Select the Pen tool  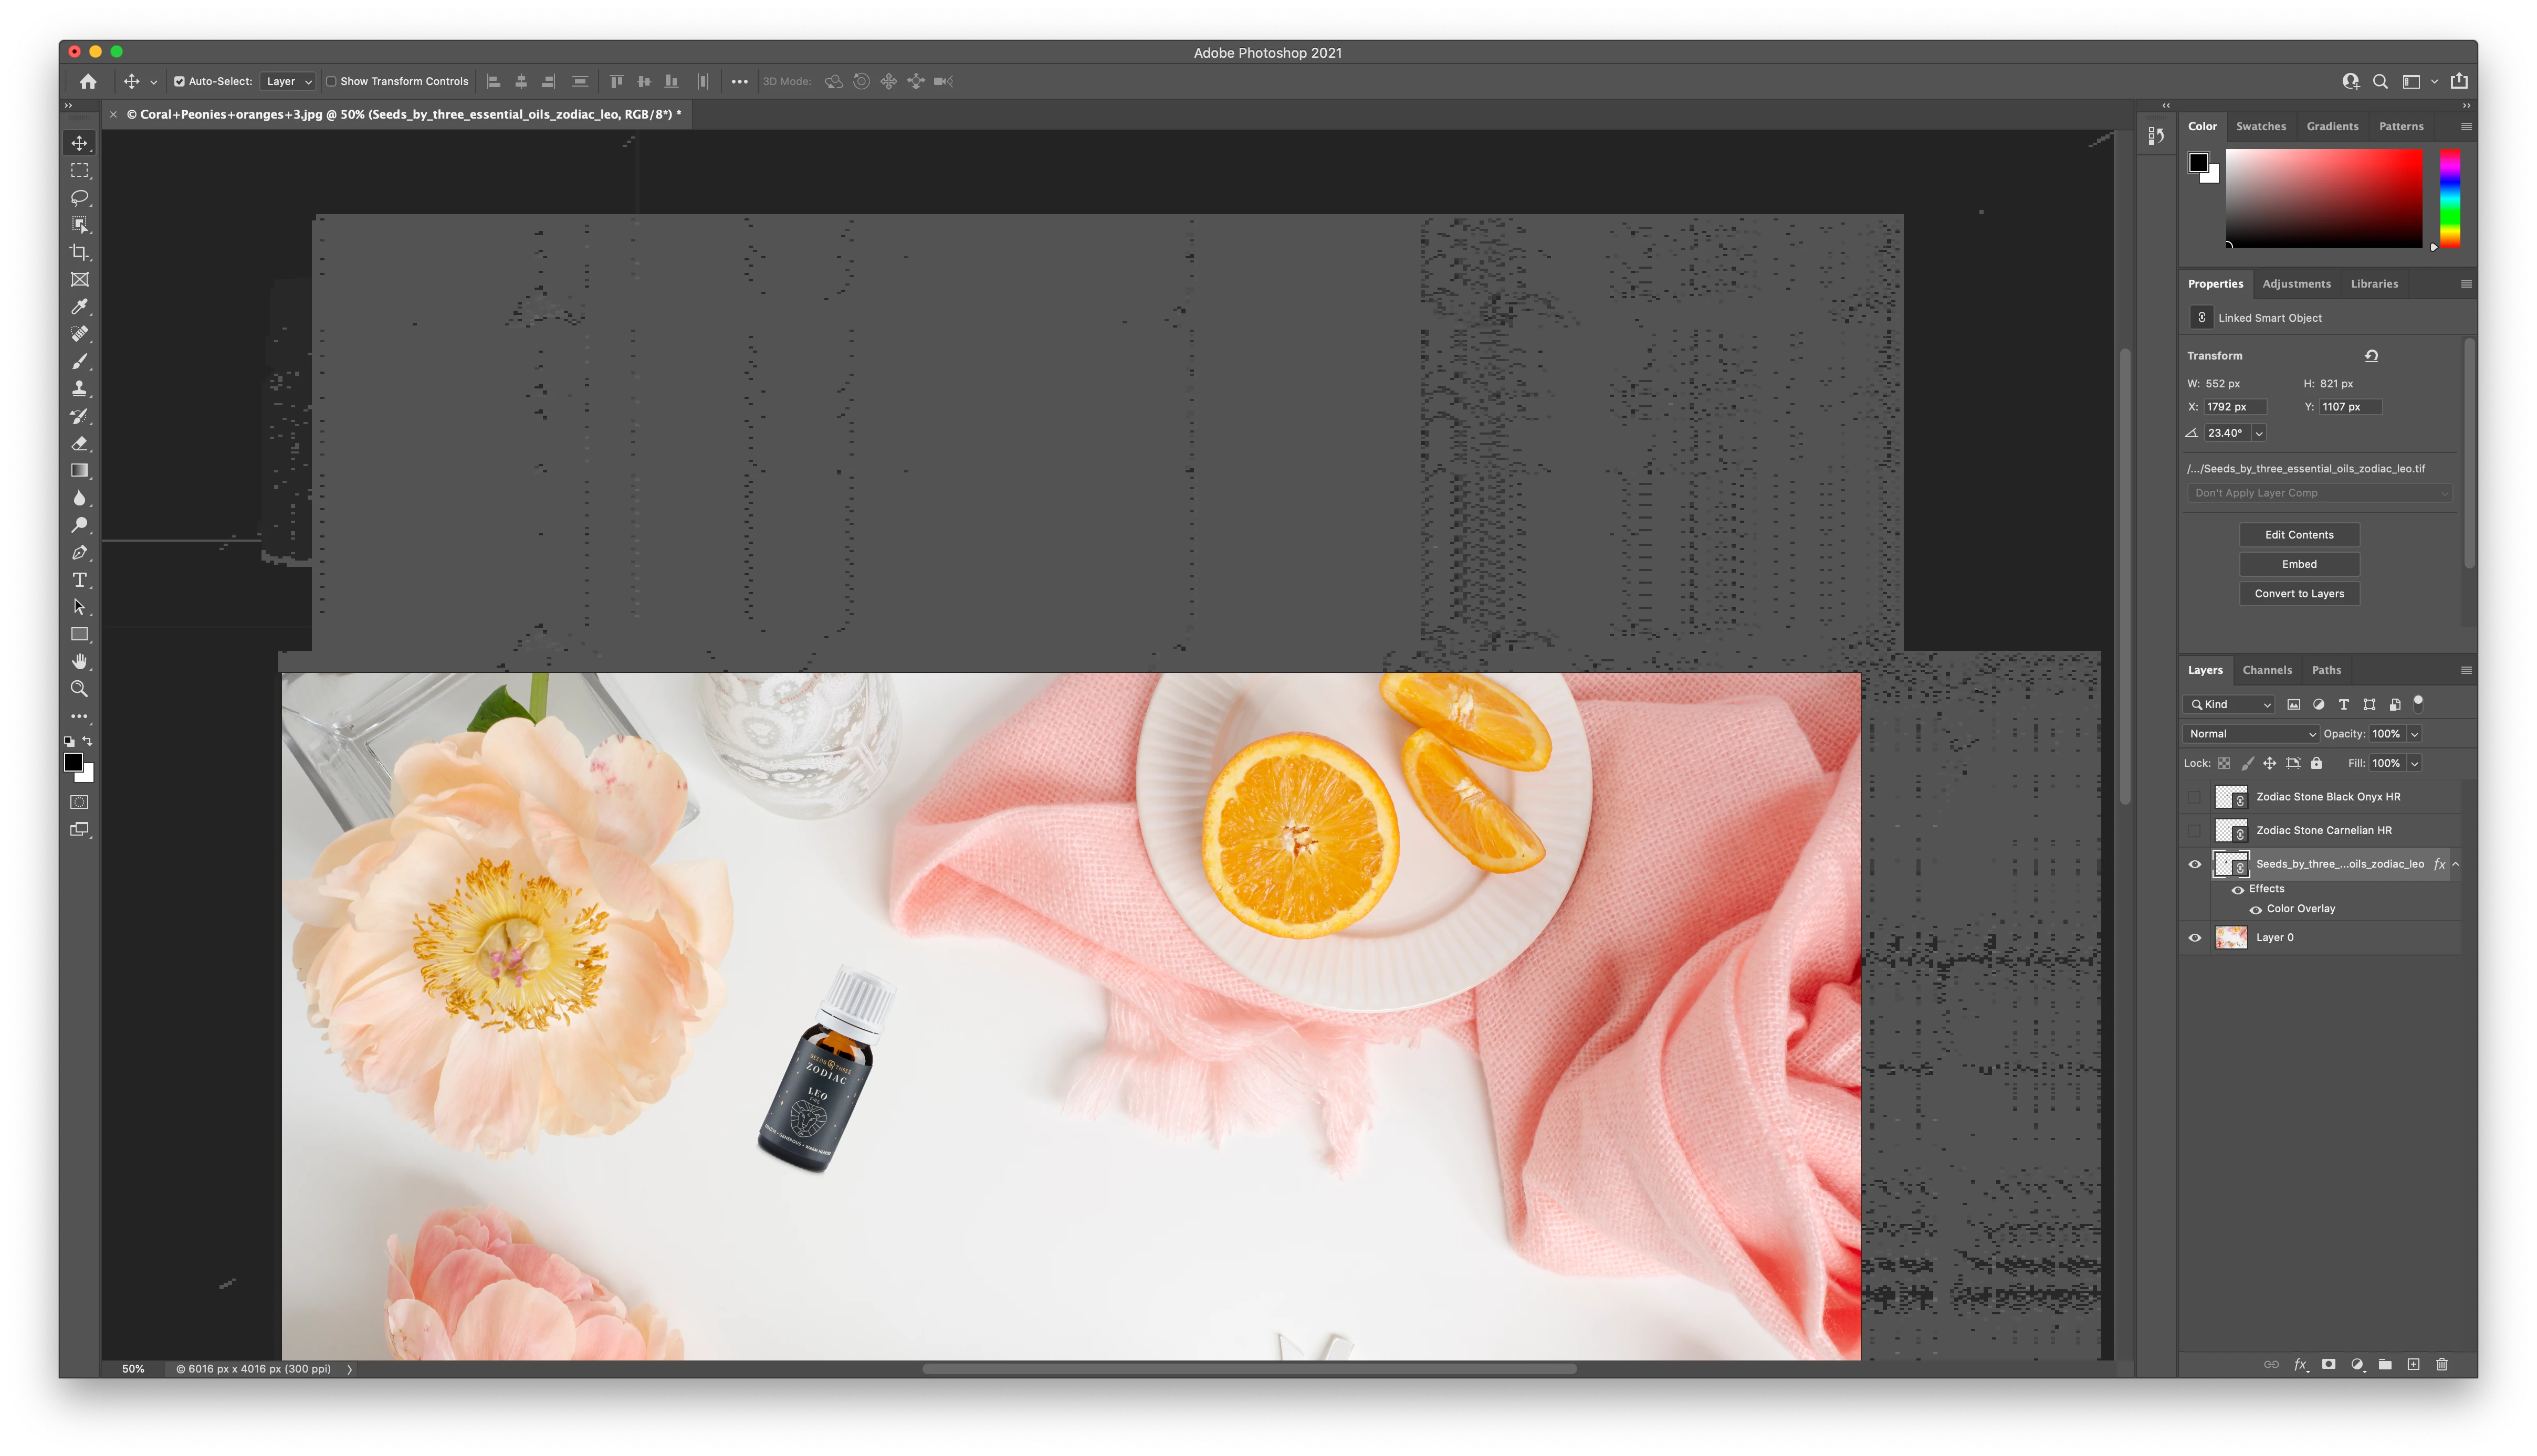click(80, 553)
